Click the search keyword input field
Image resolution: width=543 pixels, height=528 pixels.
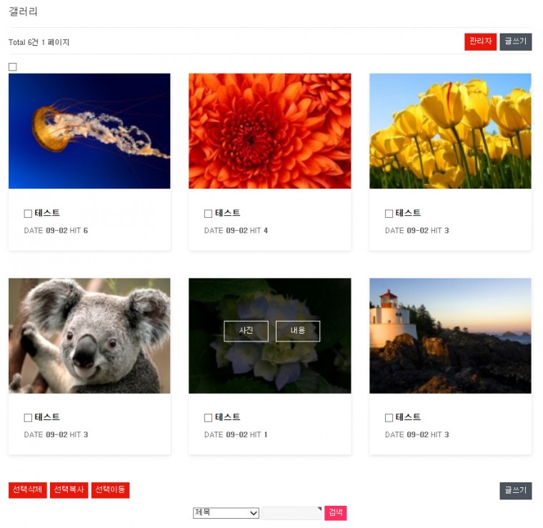292,513
